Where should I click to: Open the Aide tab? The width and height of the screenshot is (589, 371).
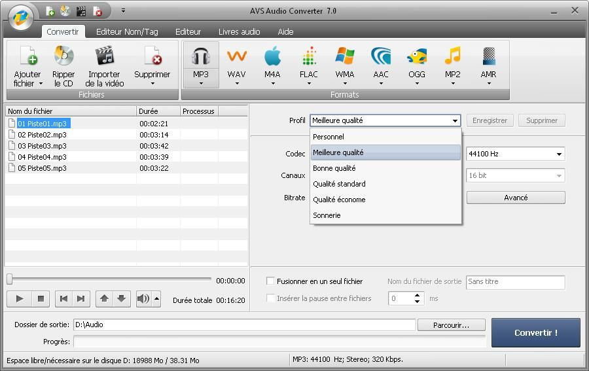[x=285, y=31]
